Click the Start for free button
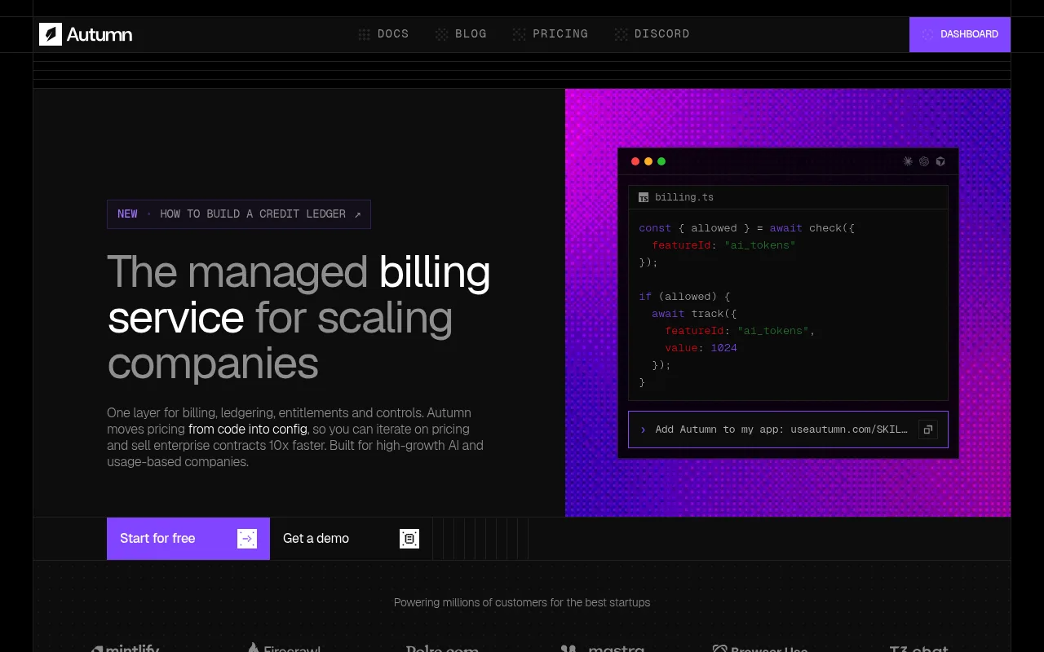 pyautogui.click(x=188, y=539)
